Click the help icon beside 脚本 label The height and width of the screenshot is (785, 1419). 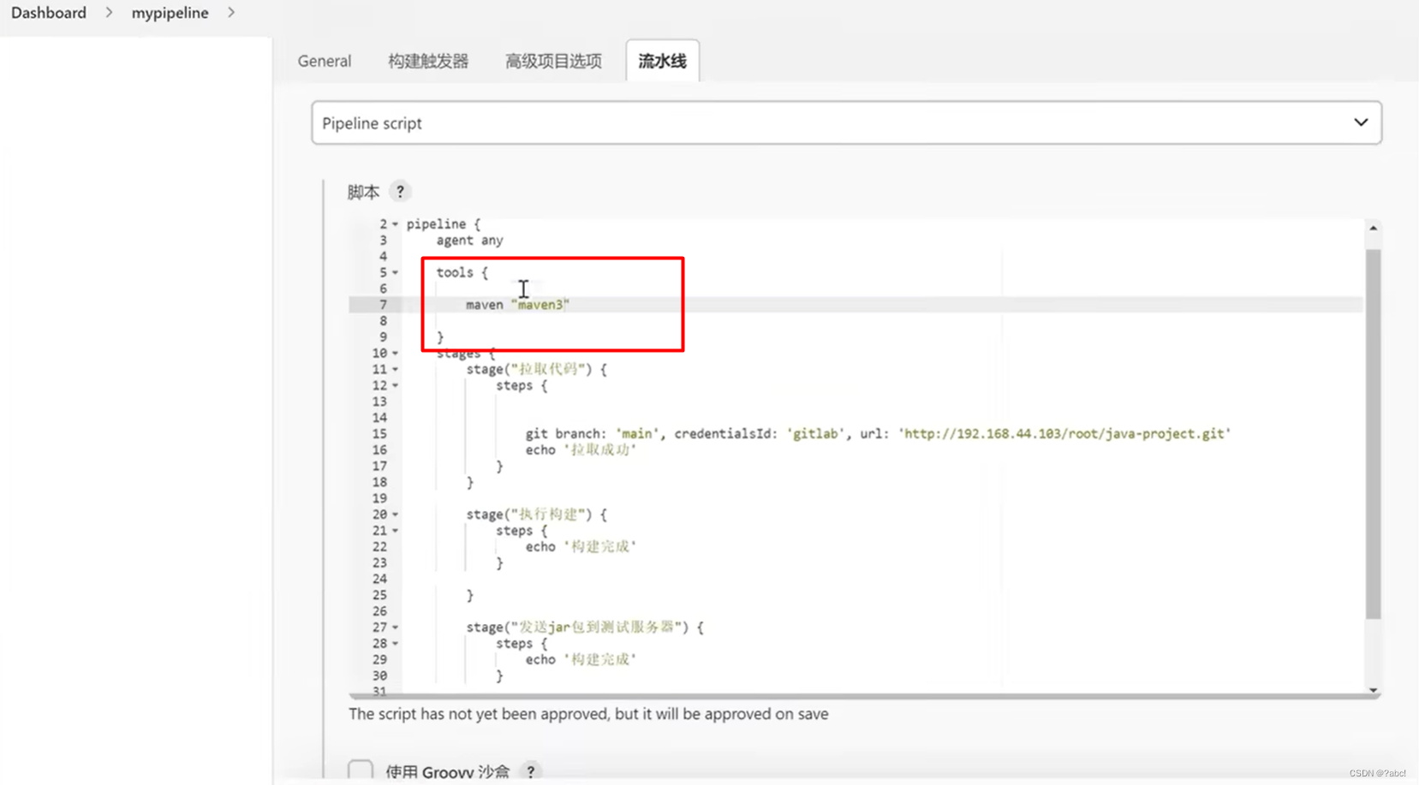coord(400,191)
